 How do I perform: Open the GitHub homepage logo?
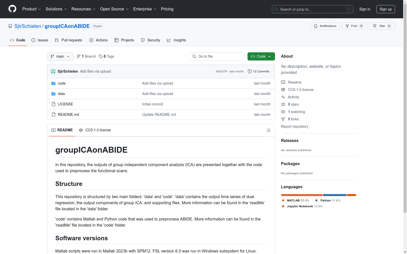pos(12,9)
